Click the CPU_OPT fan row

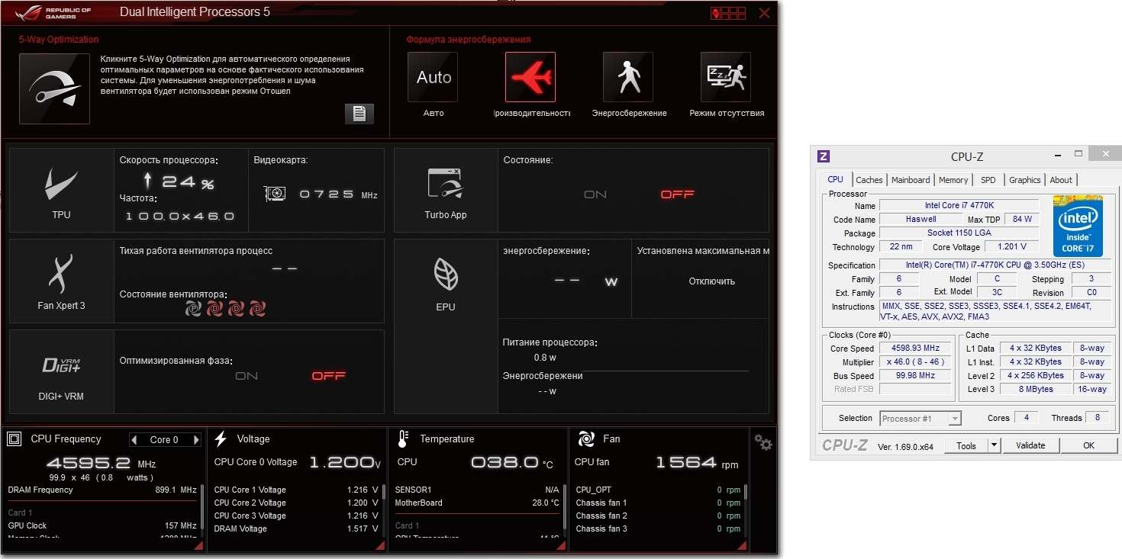point(658,490)
